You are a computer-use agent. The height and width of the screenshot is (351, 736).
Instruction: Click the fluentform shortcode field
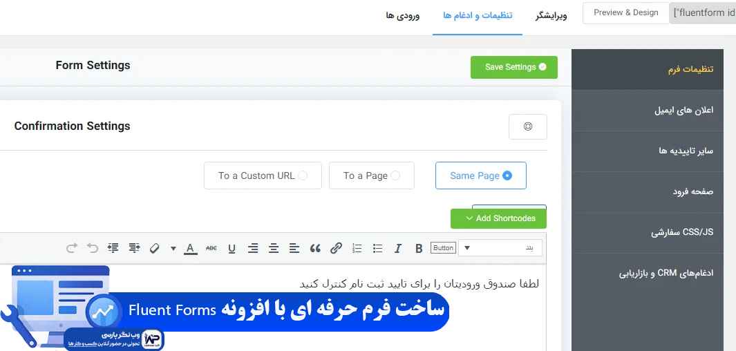click(703, 12)
